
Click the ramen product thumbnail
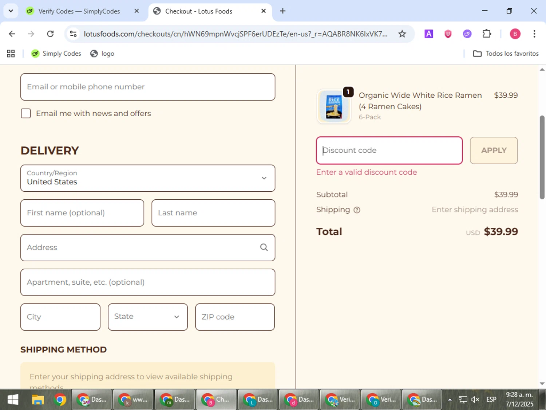tap(334, 106)
